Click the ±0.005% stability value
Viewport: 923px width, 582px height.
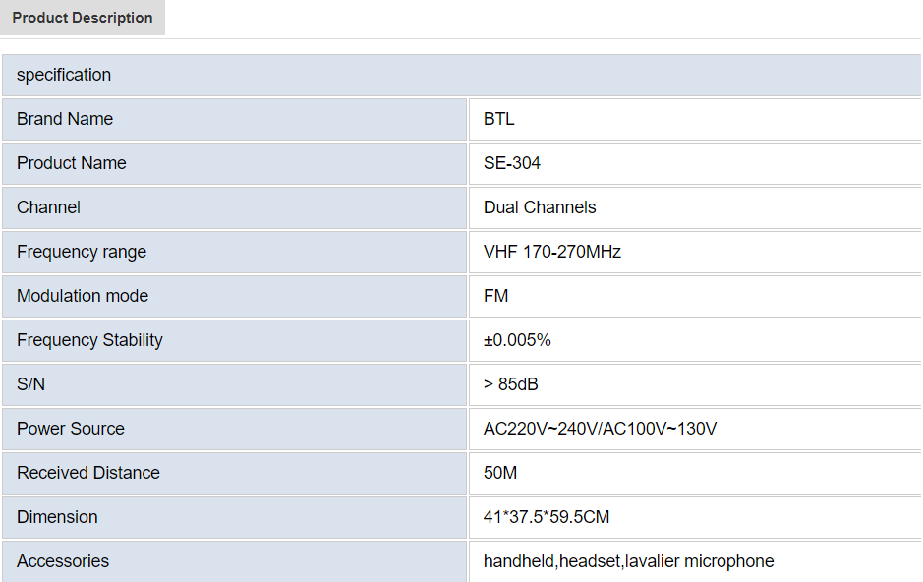(x=517, y=340)
